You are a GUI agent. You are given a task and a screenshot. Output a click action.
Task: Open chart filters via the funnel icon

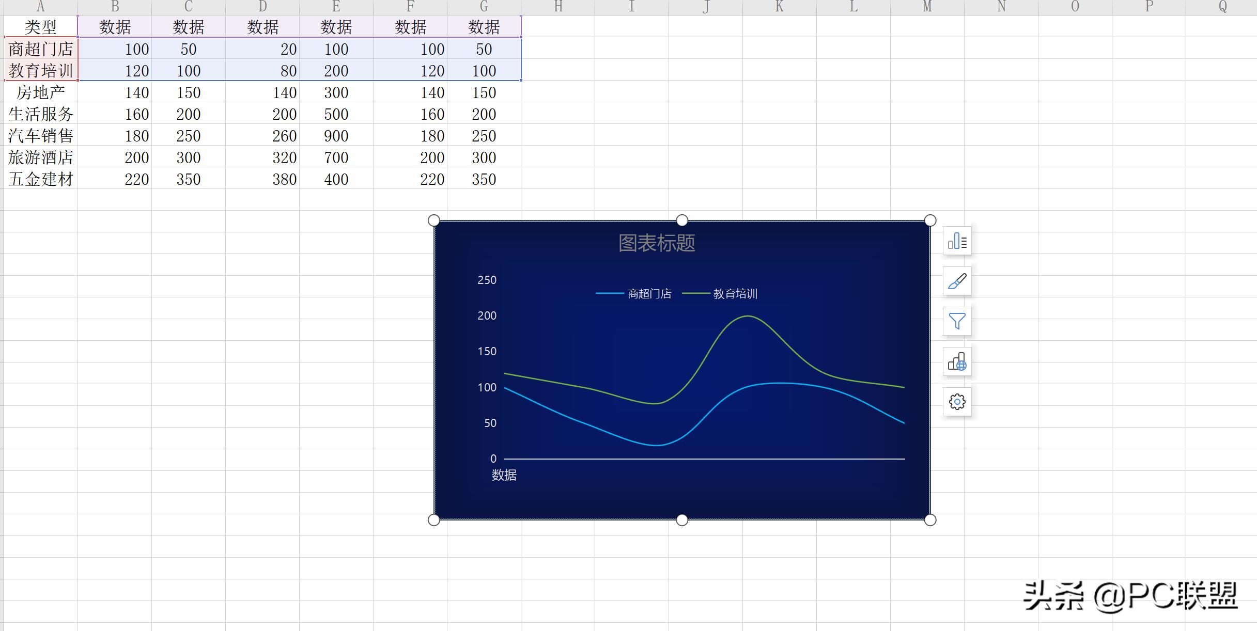957,321
